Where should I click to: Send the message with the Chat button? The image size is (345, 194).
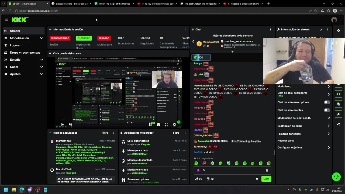[x=266, y=179]
